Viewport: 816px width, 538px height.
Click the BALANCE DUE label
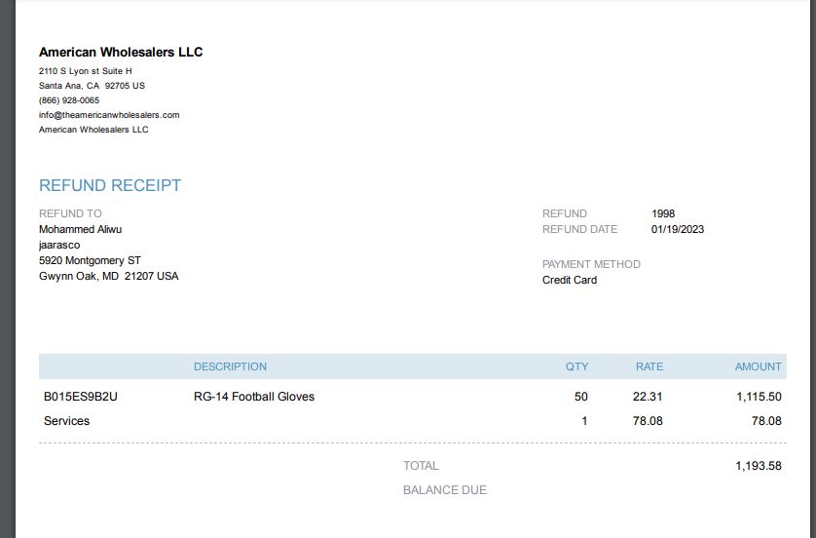(x=445, y=490)
